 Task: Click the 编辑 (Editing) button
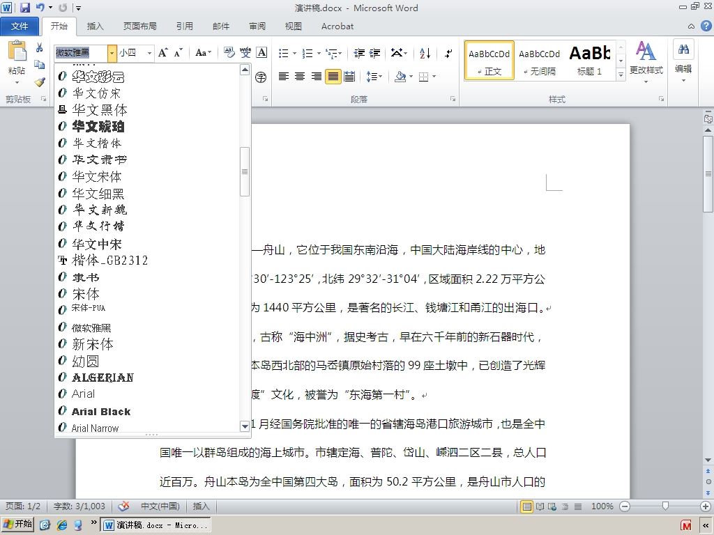pyautogui.click(x=683, y=61)
